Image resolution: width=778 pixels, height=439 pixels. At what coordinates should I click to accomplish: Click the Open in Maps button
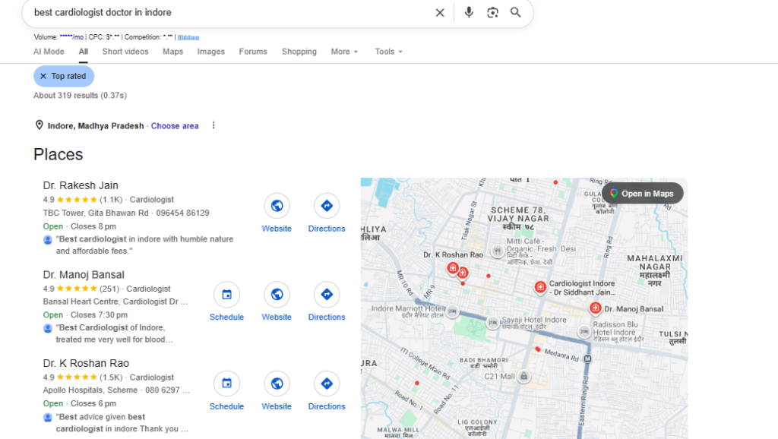pos(642,194)
